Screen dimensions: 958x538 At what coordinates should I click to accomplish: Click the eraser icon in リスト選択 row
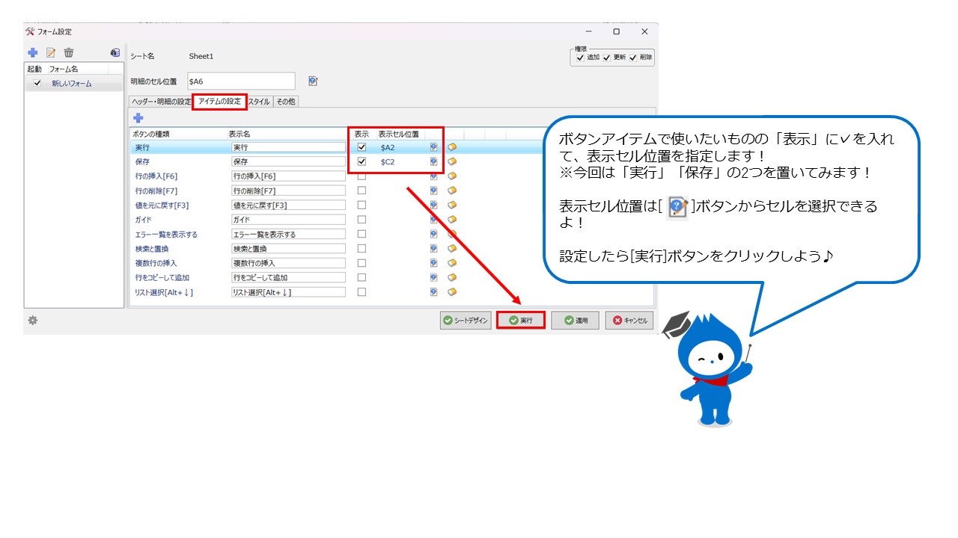(452, 292)
